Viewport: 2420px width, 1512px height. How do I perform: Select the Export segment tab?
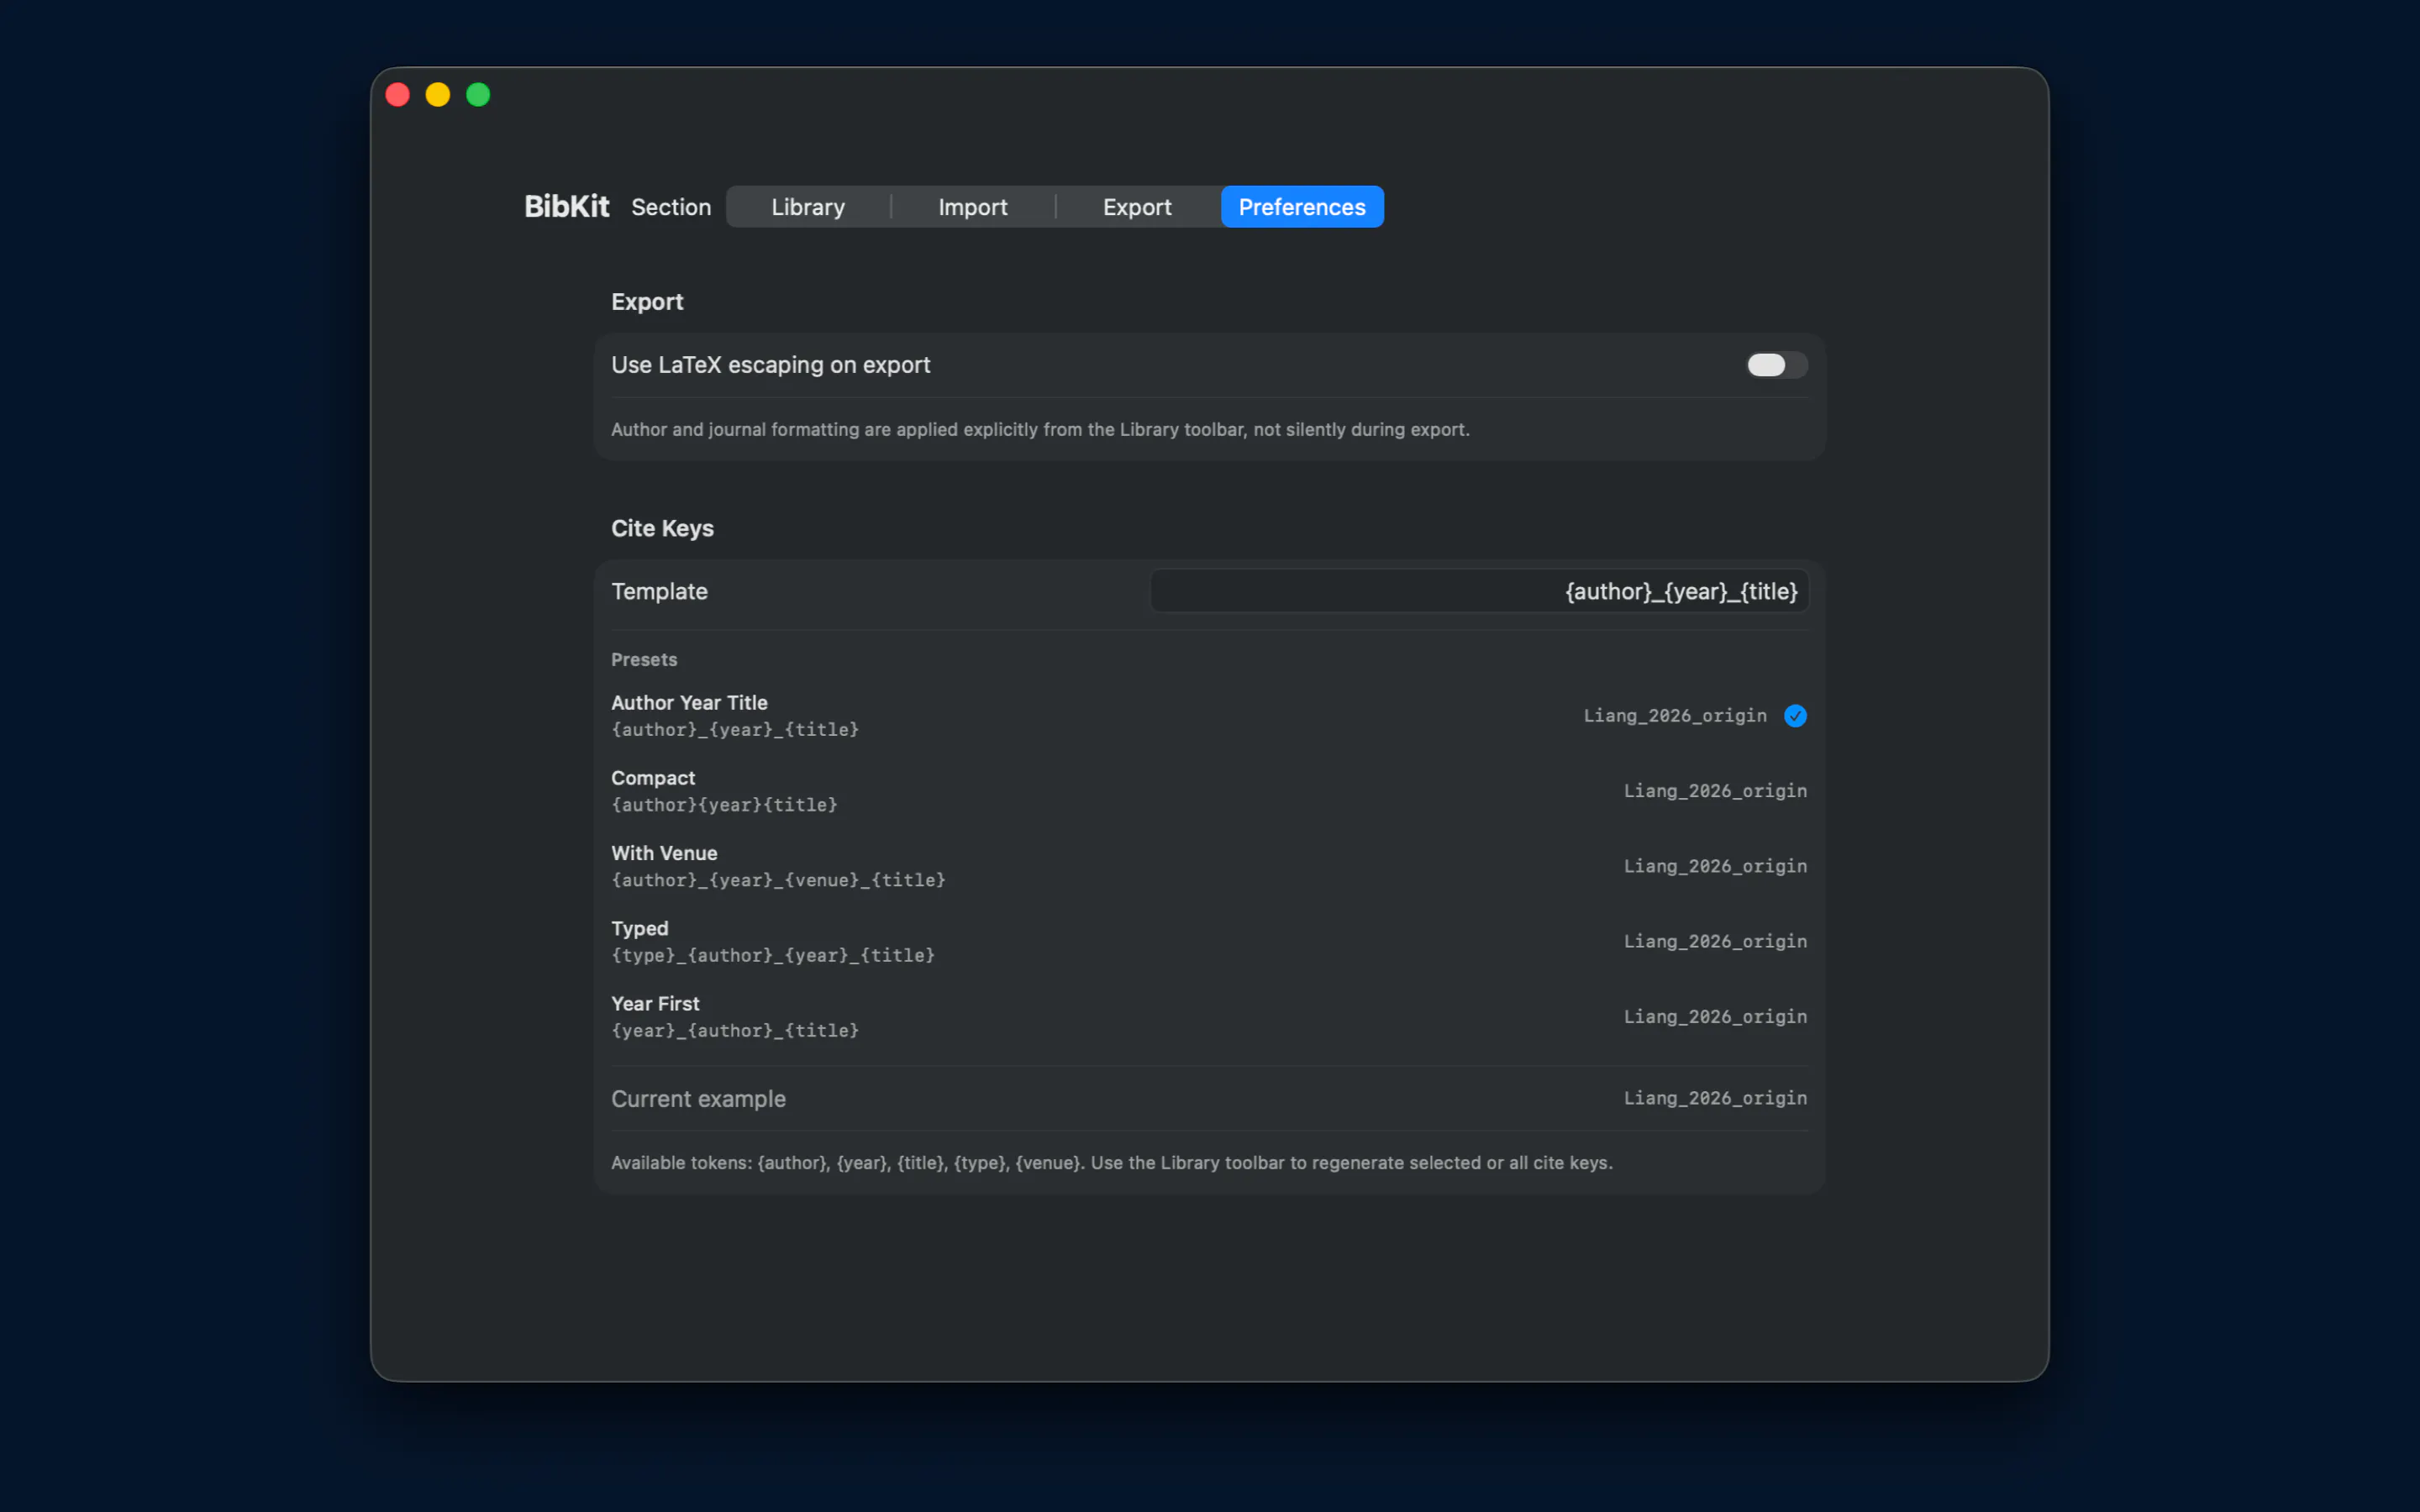coord(1137,207)
